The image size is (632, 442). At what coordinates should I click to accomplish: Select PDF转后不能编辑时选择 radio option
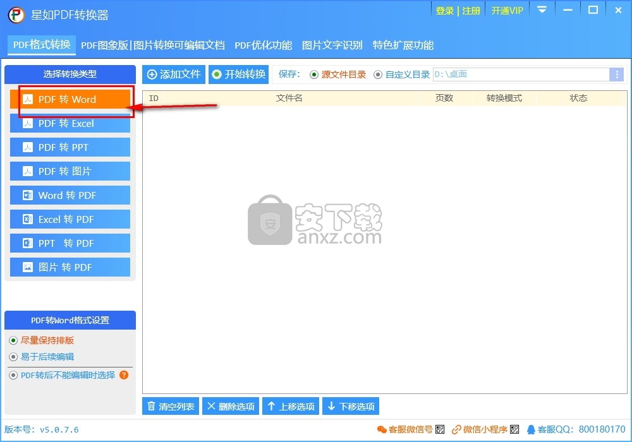[13, 375]
